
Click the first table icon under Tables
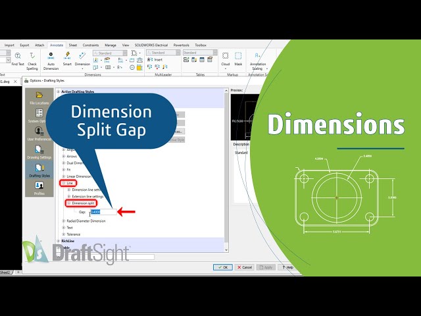(x=186, y=60)
